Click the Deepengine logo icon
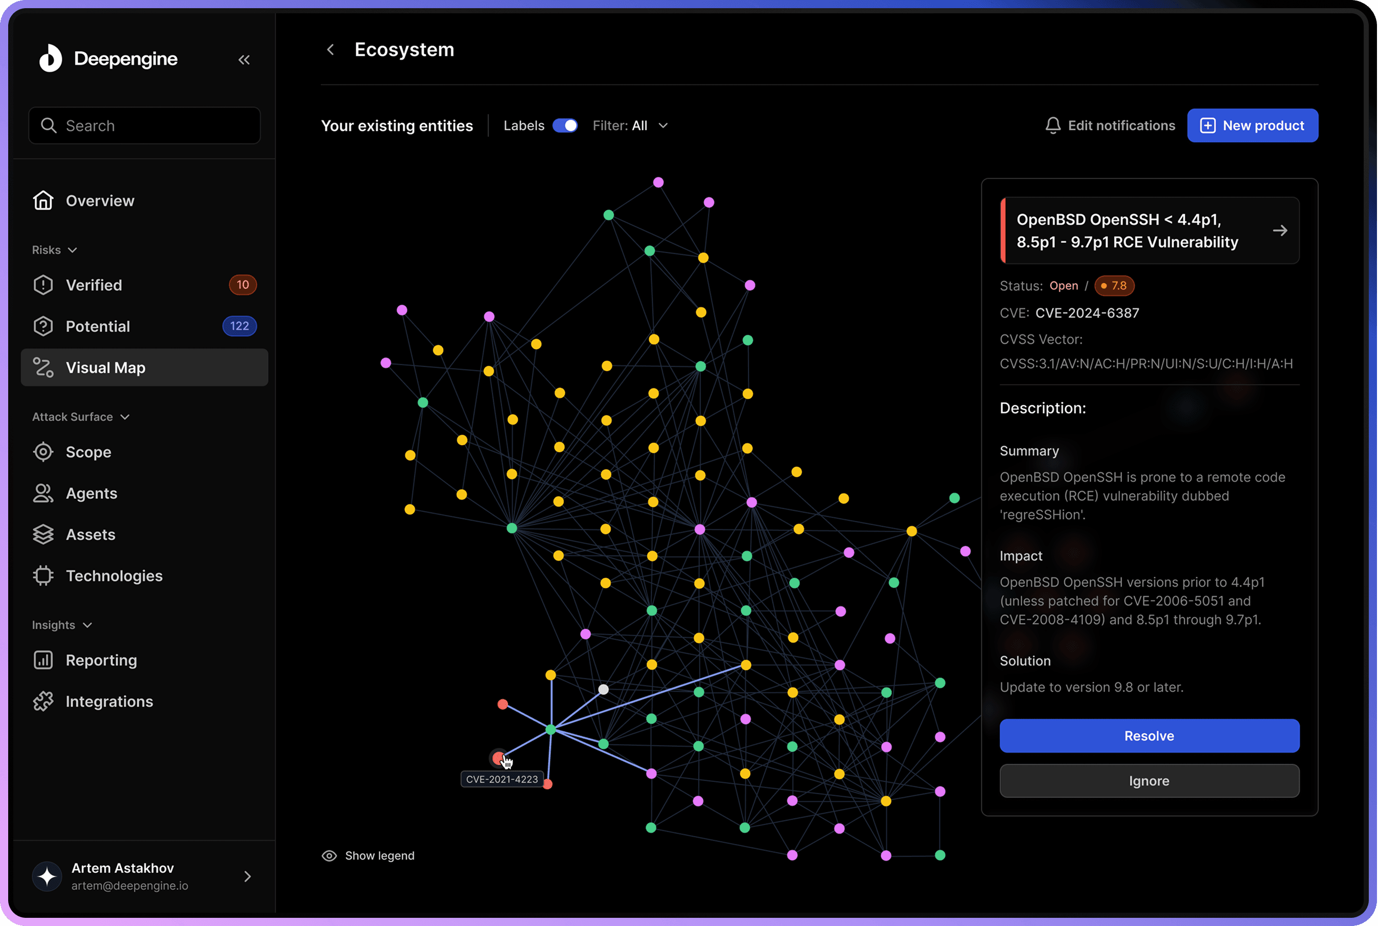1378x926 pixels. [51, 58]
